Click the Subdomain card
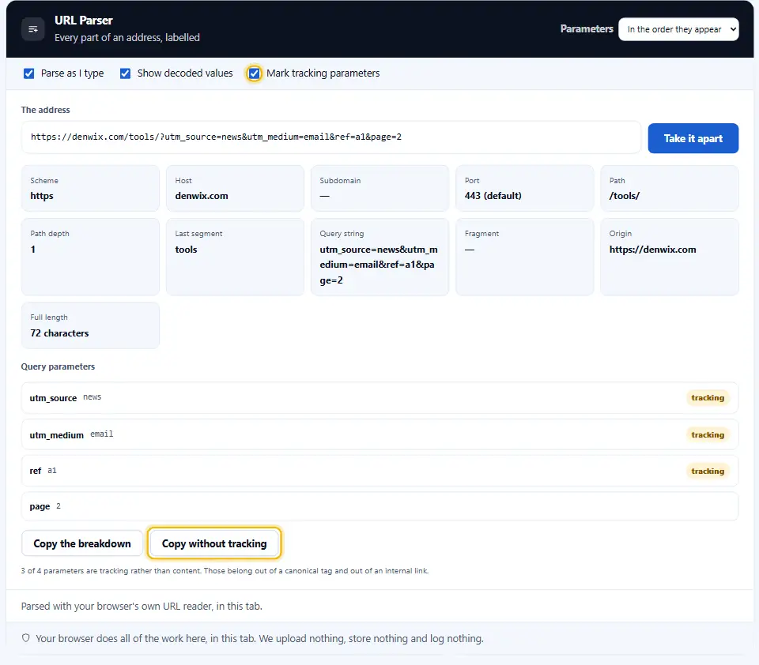759x665 pixels. 379,189
